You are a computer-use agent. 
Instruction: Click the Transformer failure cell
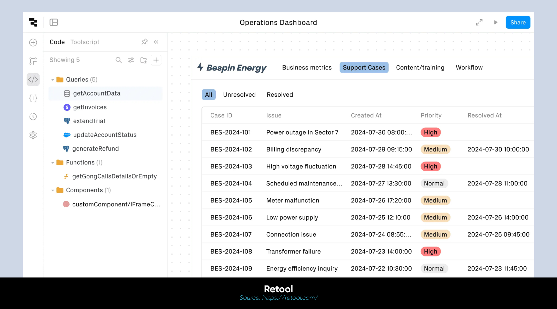[x=293, y=251]
